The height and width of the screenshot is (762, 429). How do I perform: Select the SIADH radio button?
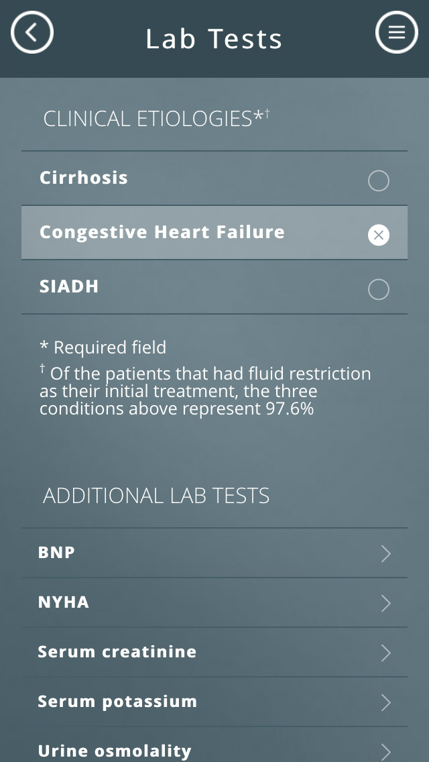pos(379,290)
